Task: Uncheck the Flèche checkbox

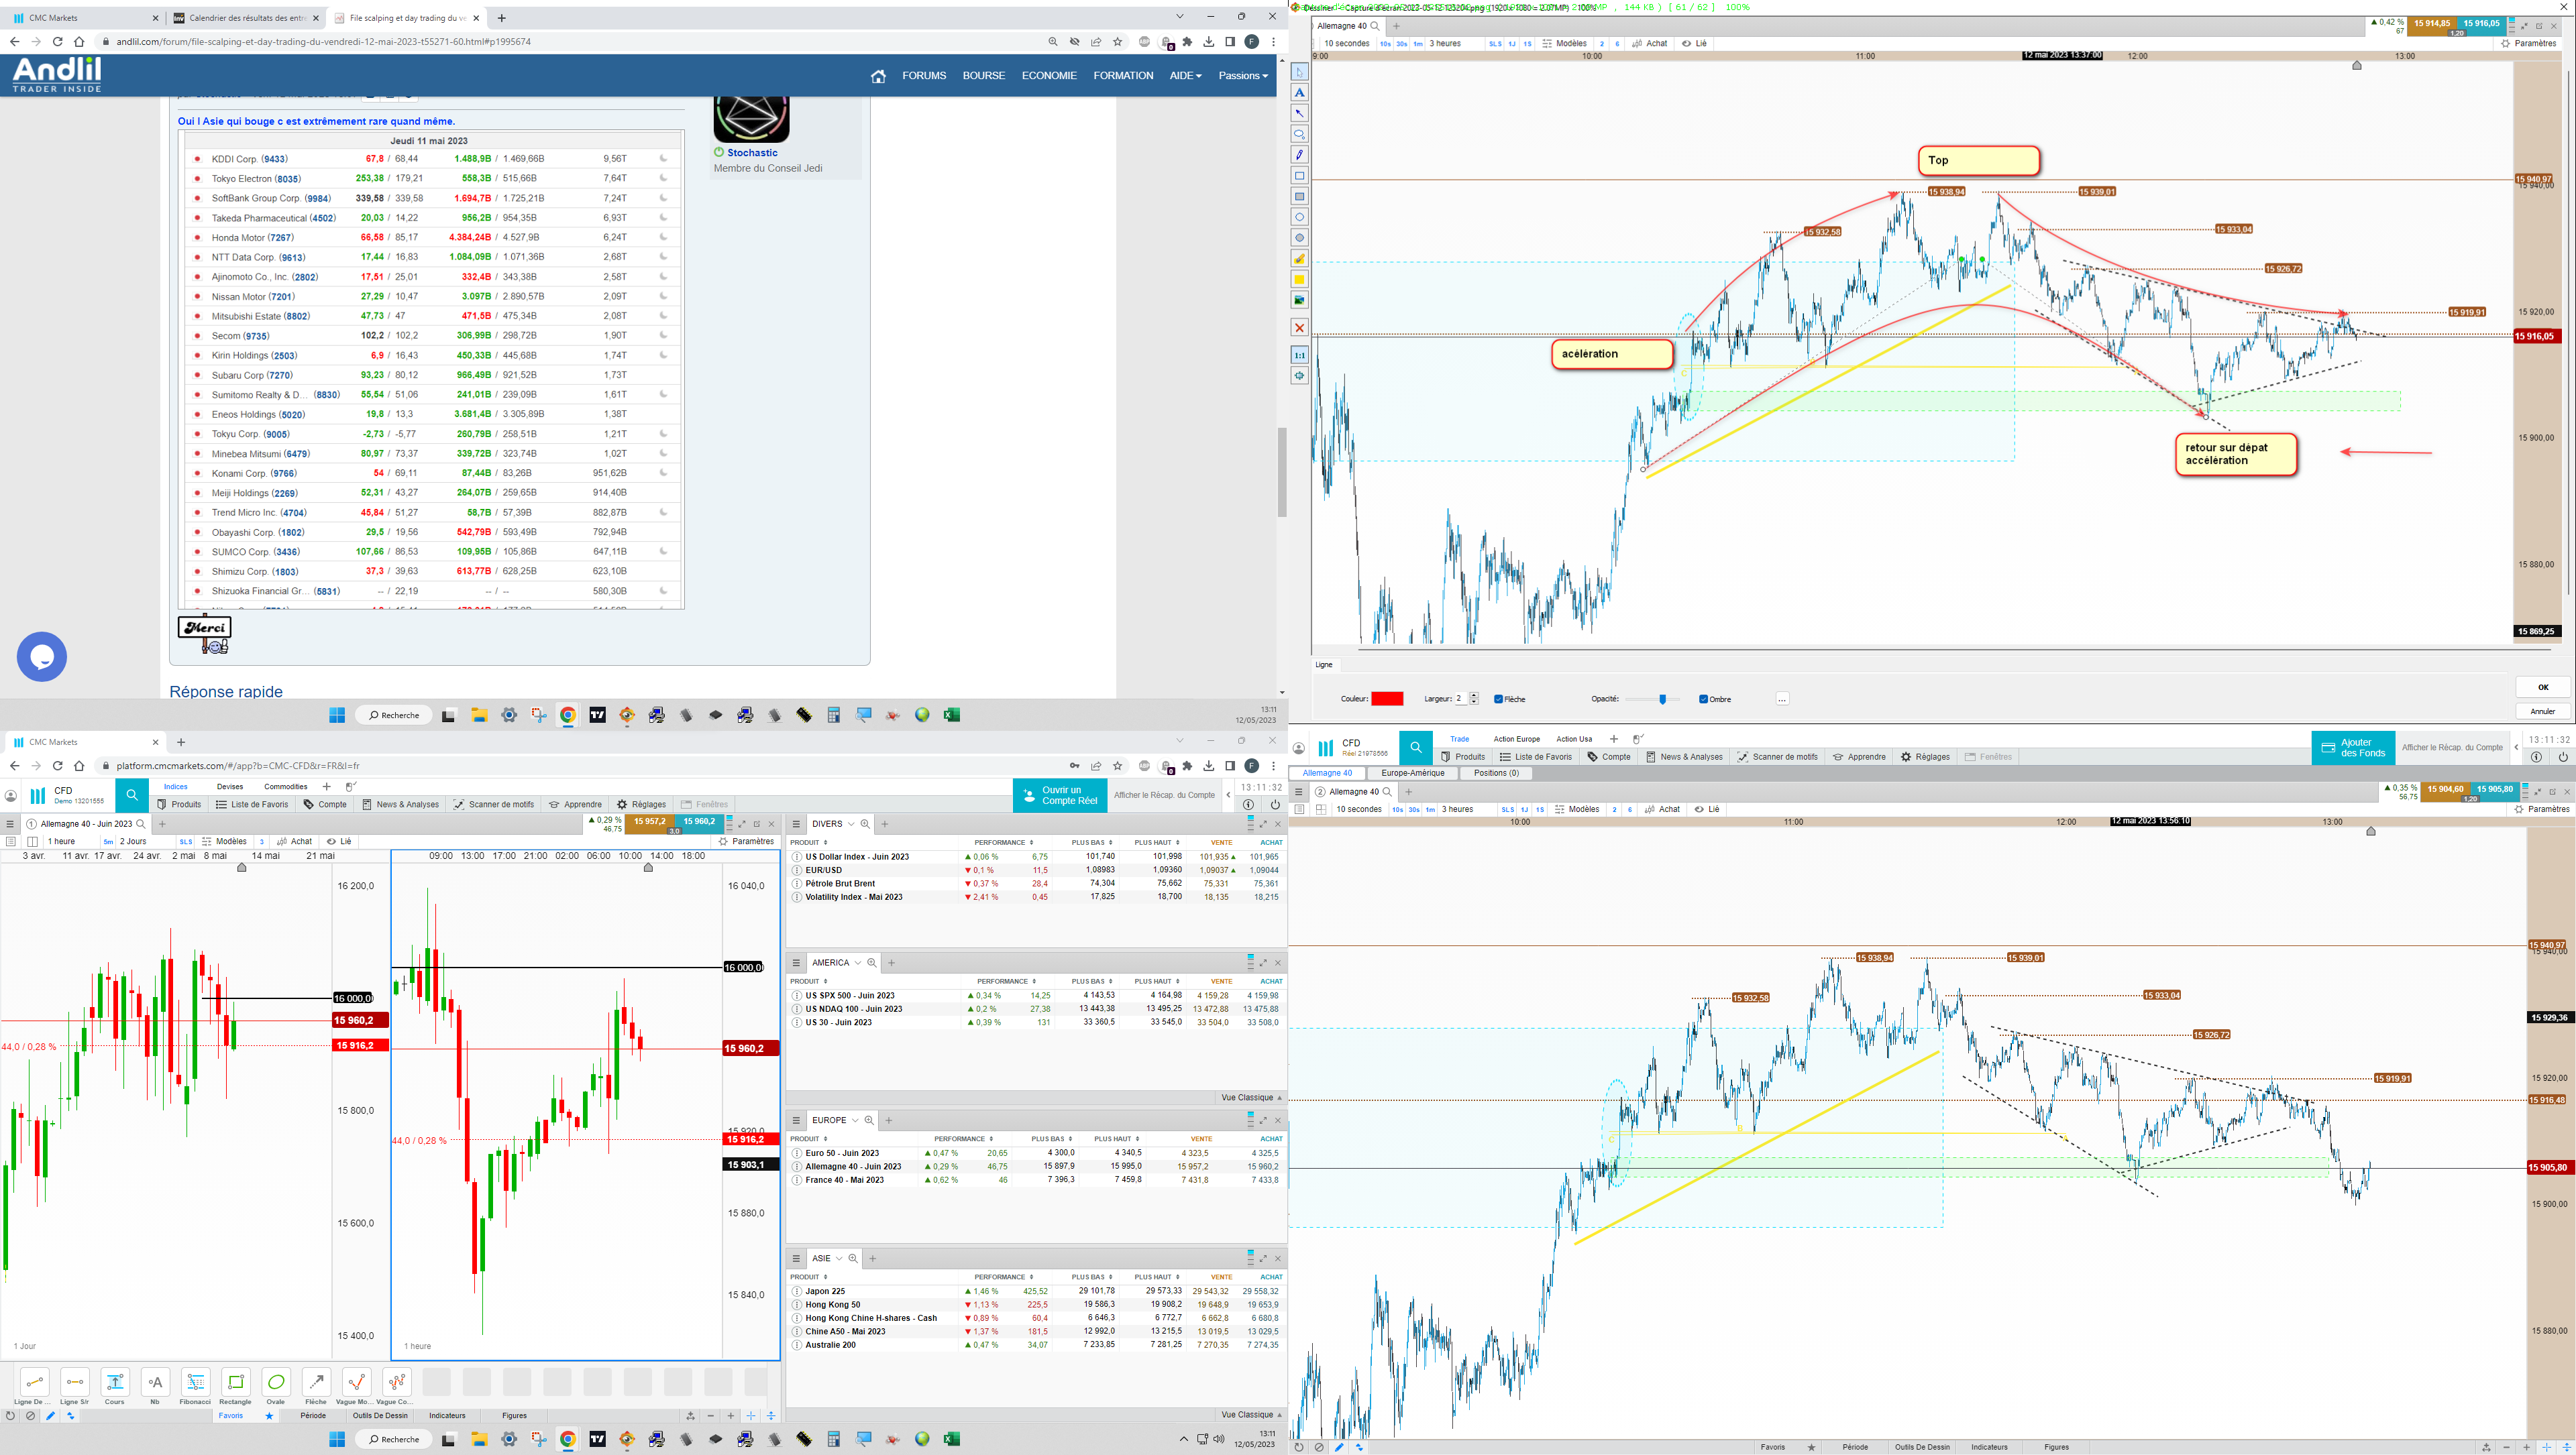Action: pos(1498,699)
